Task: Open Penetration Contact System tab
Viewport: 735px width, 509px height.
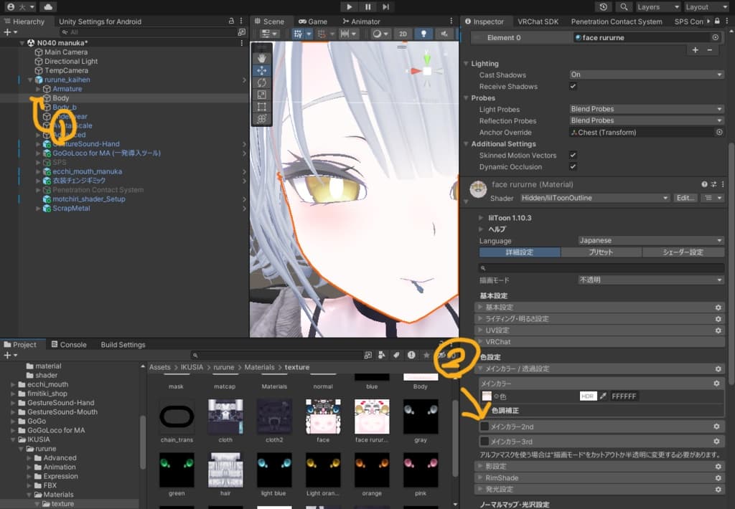Action: [617, 22]
